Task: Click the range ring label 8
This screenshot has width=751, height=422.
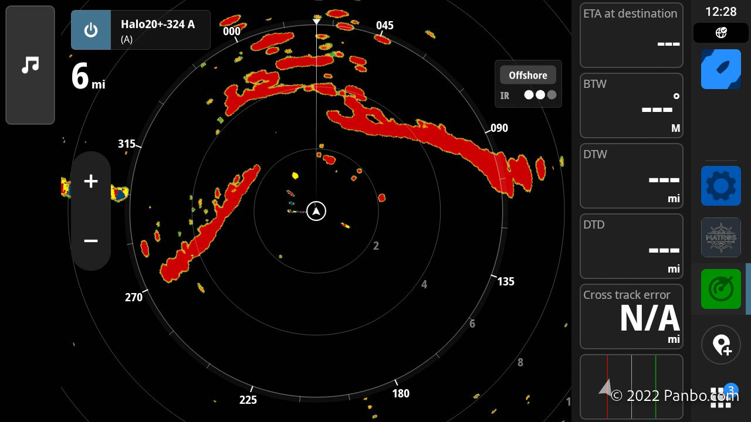Action: (x=520, y=362)
